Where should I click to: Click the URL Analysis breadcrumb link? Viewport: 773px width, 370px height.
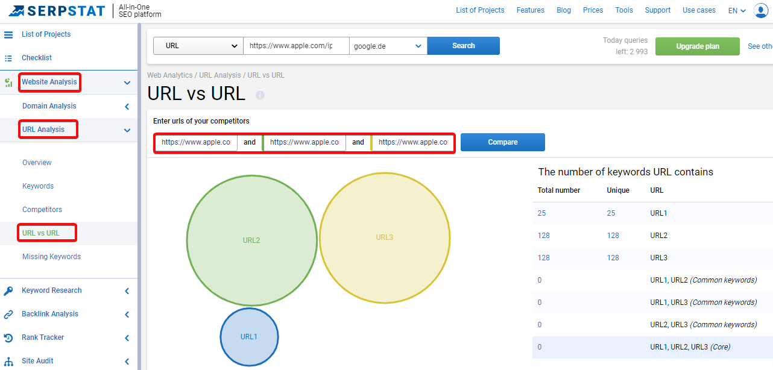220,75
